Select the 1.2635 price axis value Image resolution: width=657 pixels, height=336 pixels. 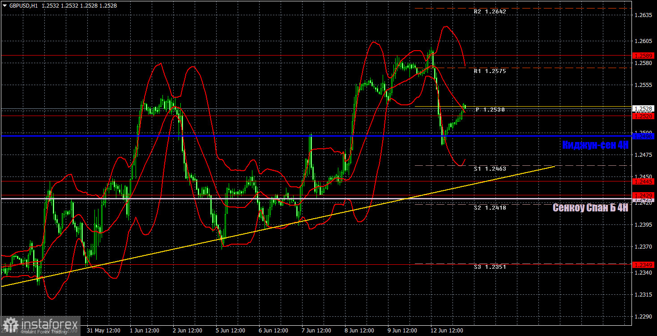pyautogui.click(x=643, y=15)
